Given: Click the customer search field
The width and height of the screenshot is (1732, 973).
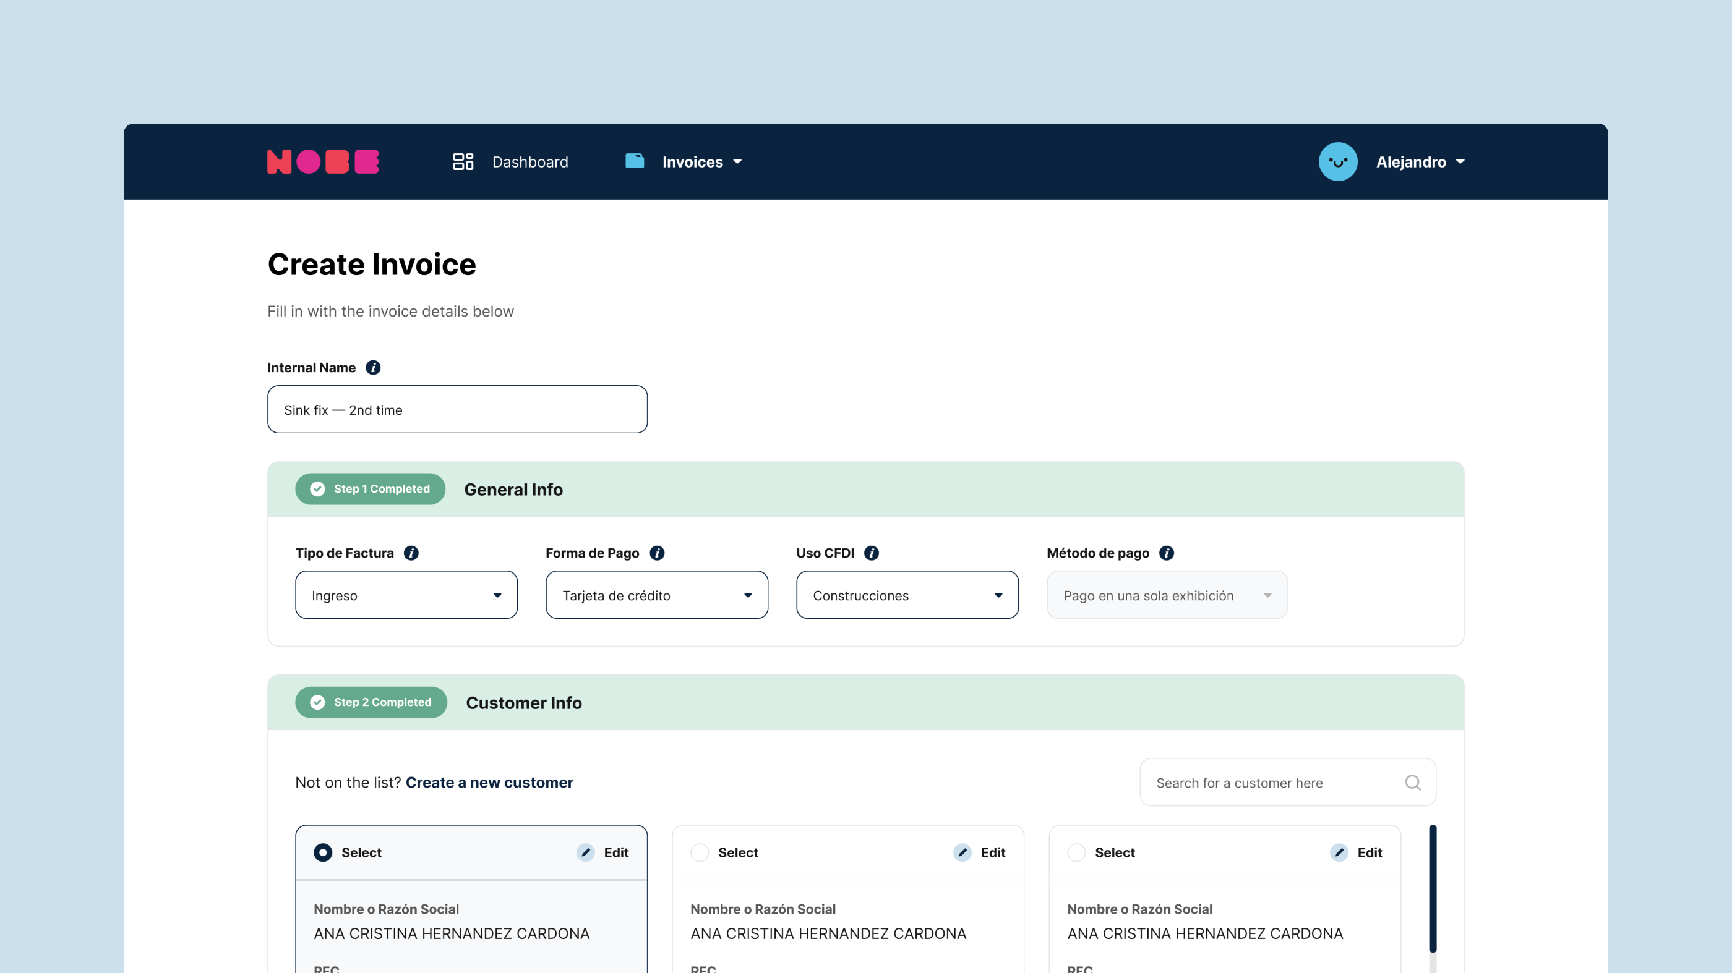Looking at the screenshot, I should [x=1288, y=783].
